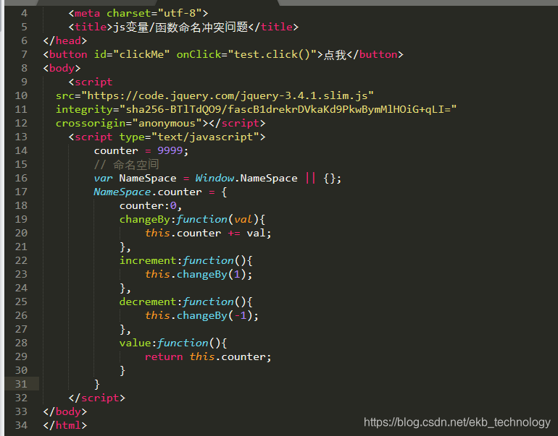Click the opening body tag

(x=62, y=68)
